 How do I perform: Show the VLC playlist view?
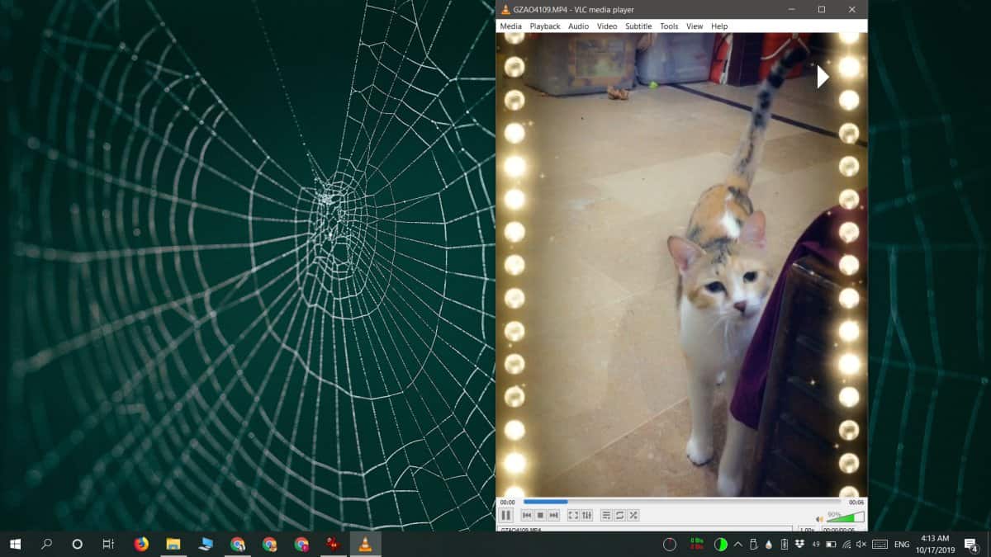pos(605,515)
